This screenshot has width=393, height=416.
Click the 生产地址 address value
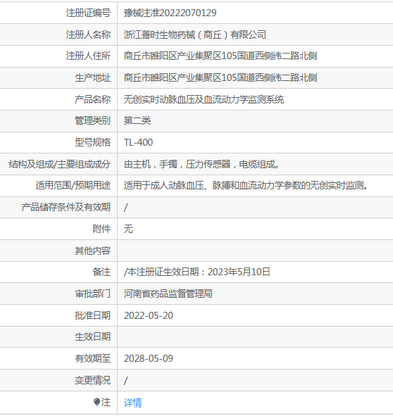tap(220, 77)
